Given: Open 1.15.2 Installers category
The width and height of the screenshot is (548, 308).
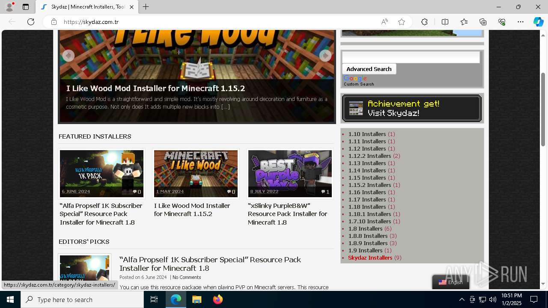Looking at the screenshot, I should pos(369,185).
